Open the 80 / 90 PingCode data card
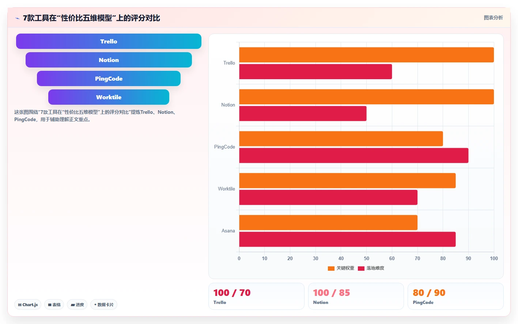 (x=455, y=296)
